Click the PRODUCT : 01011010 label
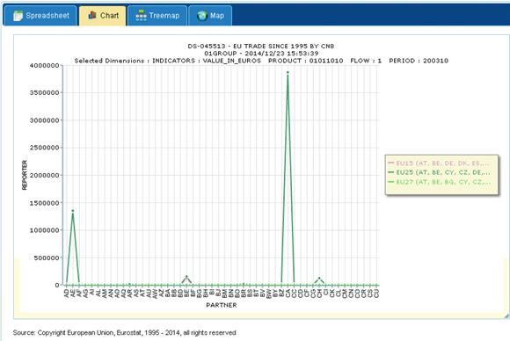 305,61
